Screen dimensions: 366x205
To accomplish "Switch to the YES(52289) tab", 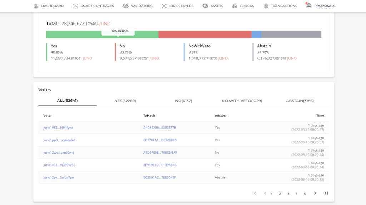I will point(125,101).
